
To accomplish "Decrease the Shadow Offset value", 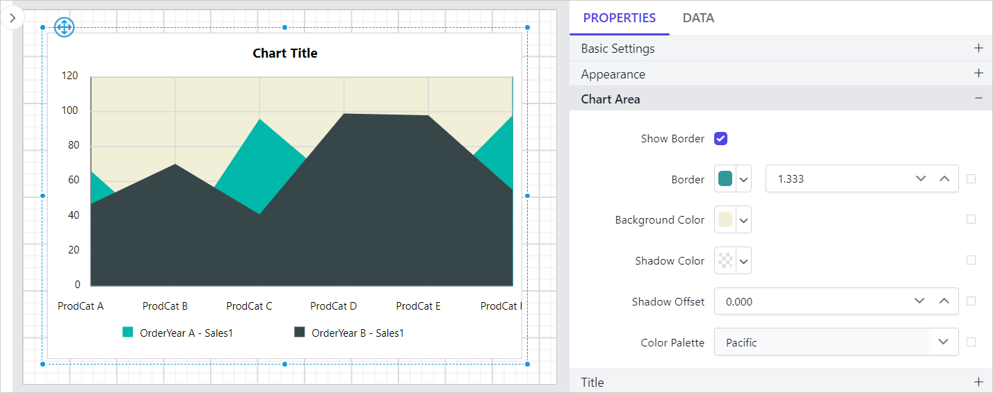I will (920, 301).
